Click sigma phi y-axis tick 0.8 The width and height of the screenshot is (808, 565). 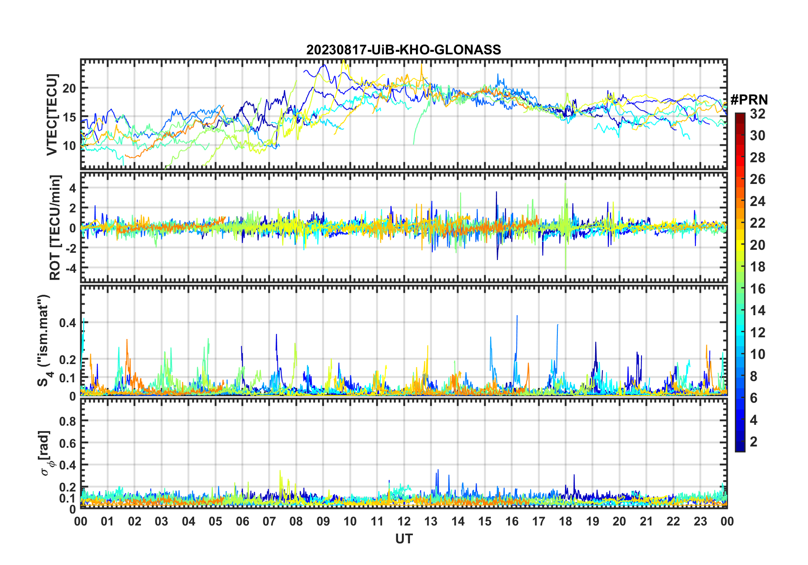pos(68,421)
